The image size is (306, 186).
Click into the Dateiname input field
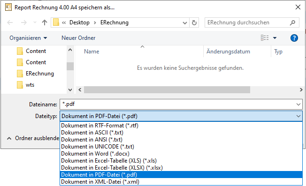tap(177, 104)
